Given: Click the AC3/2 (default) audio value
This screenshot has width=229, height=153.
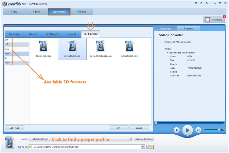Looking at the screenshot, I should coord(195,68).
